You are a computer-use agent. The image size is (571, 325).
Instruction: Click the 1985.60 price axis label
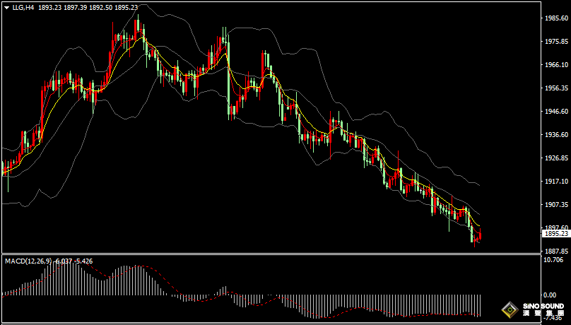pyautogui.click(x=555, y=18)
